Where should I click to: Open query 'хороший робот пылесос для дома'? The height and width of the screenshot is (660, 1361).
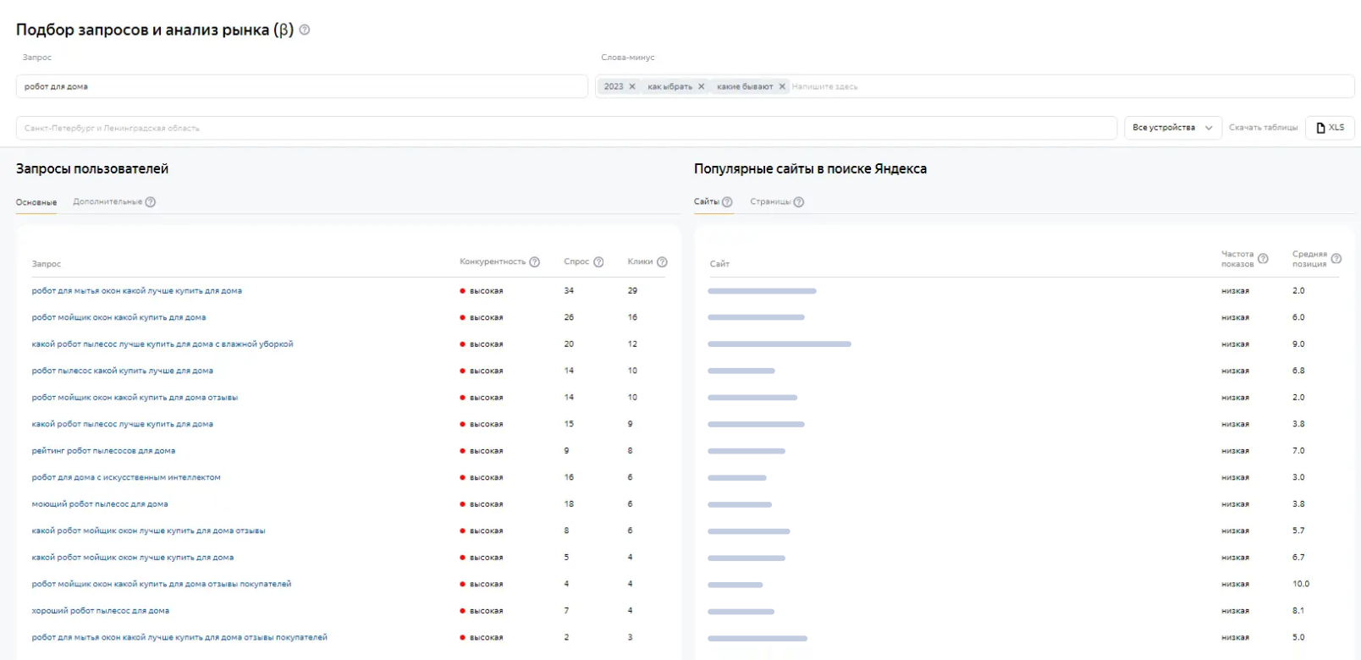101,611
